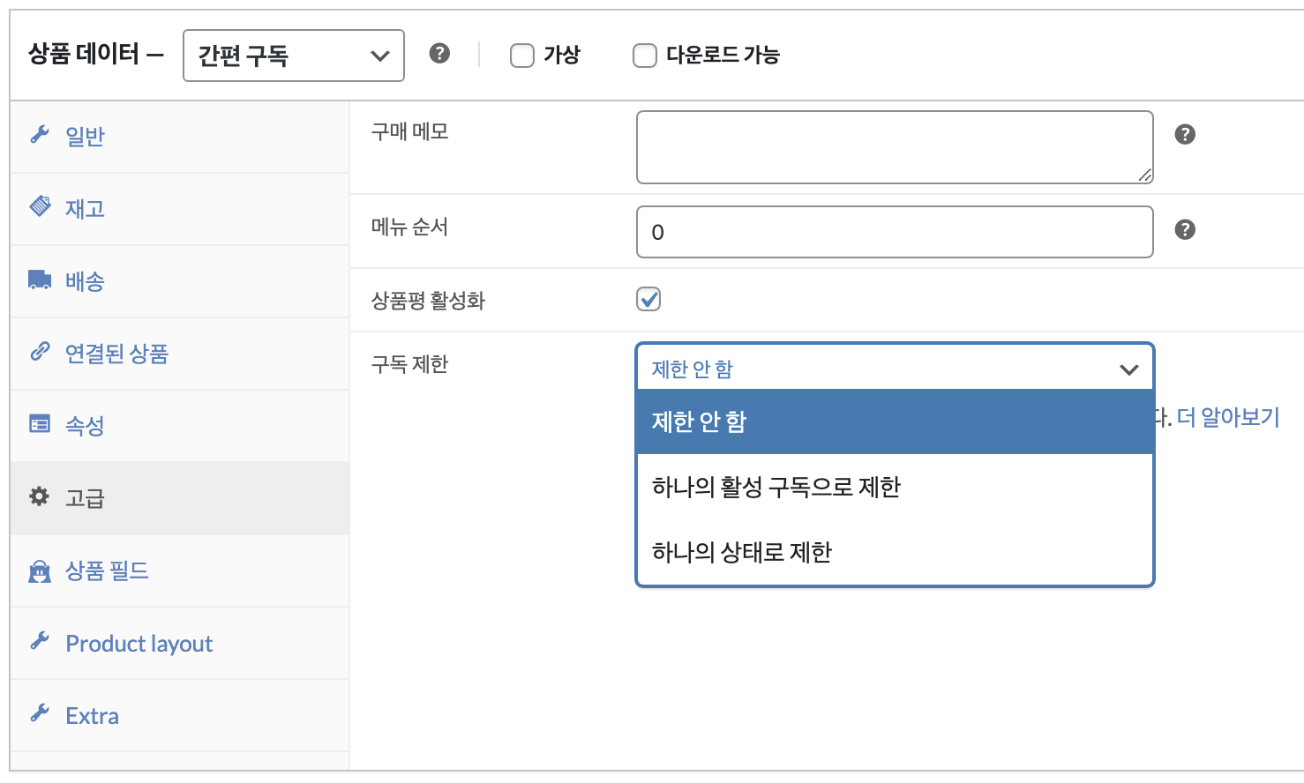Click the 구매 메모 label

(x=410, y=131)
